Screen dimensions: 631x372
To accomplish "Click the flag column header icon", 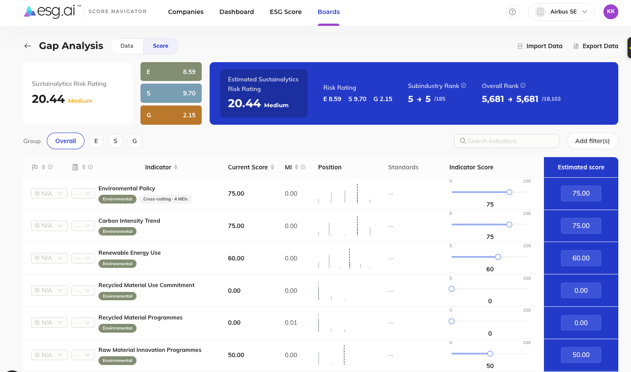I will (x=35, y=167).
